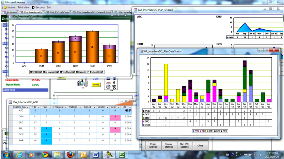Click the form icon of I0A_InterfaceDC_PlanDateStatus window
The width and height of the screenshot is (284, 159).
coord(141,51)
